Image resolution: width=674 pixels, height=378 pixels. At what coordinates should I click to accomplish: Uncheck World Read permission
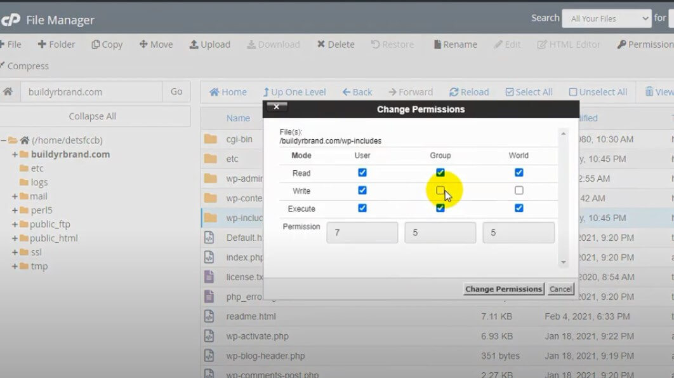(x=519, y=173)
